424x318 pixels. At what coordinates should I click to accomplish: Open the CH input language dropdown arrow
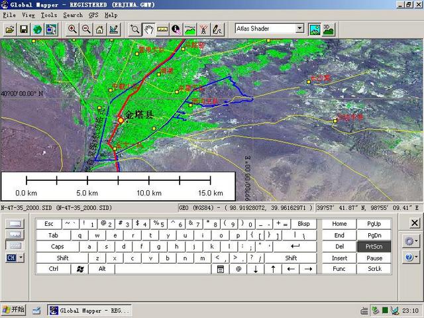click(x=21, y=258)
